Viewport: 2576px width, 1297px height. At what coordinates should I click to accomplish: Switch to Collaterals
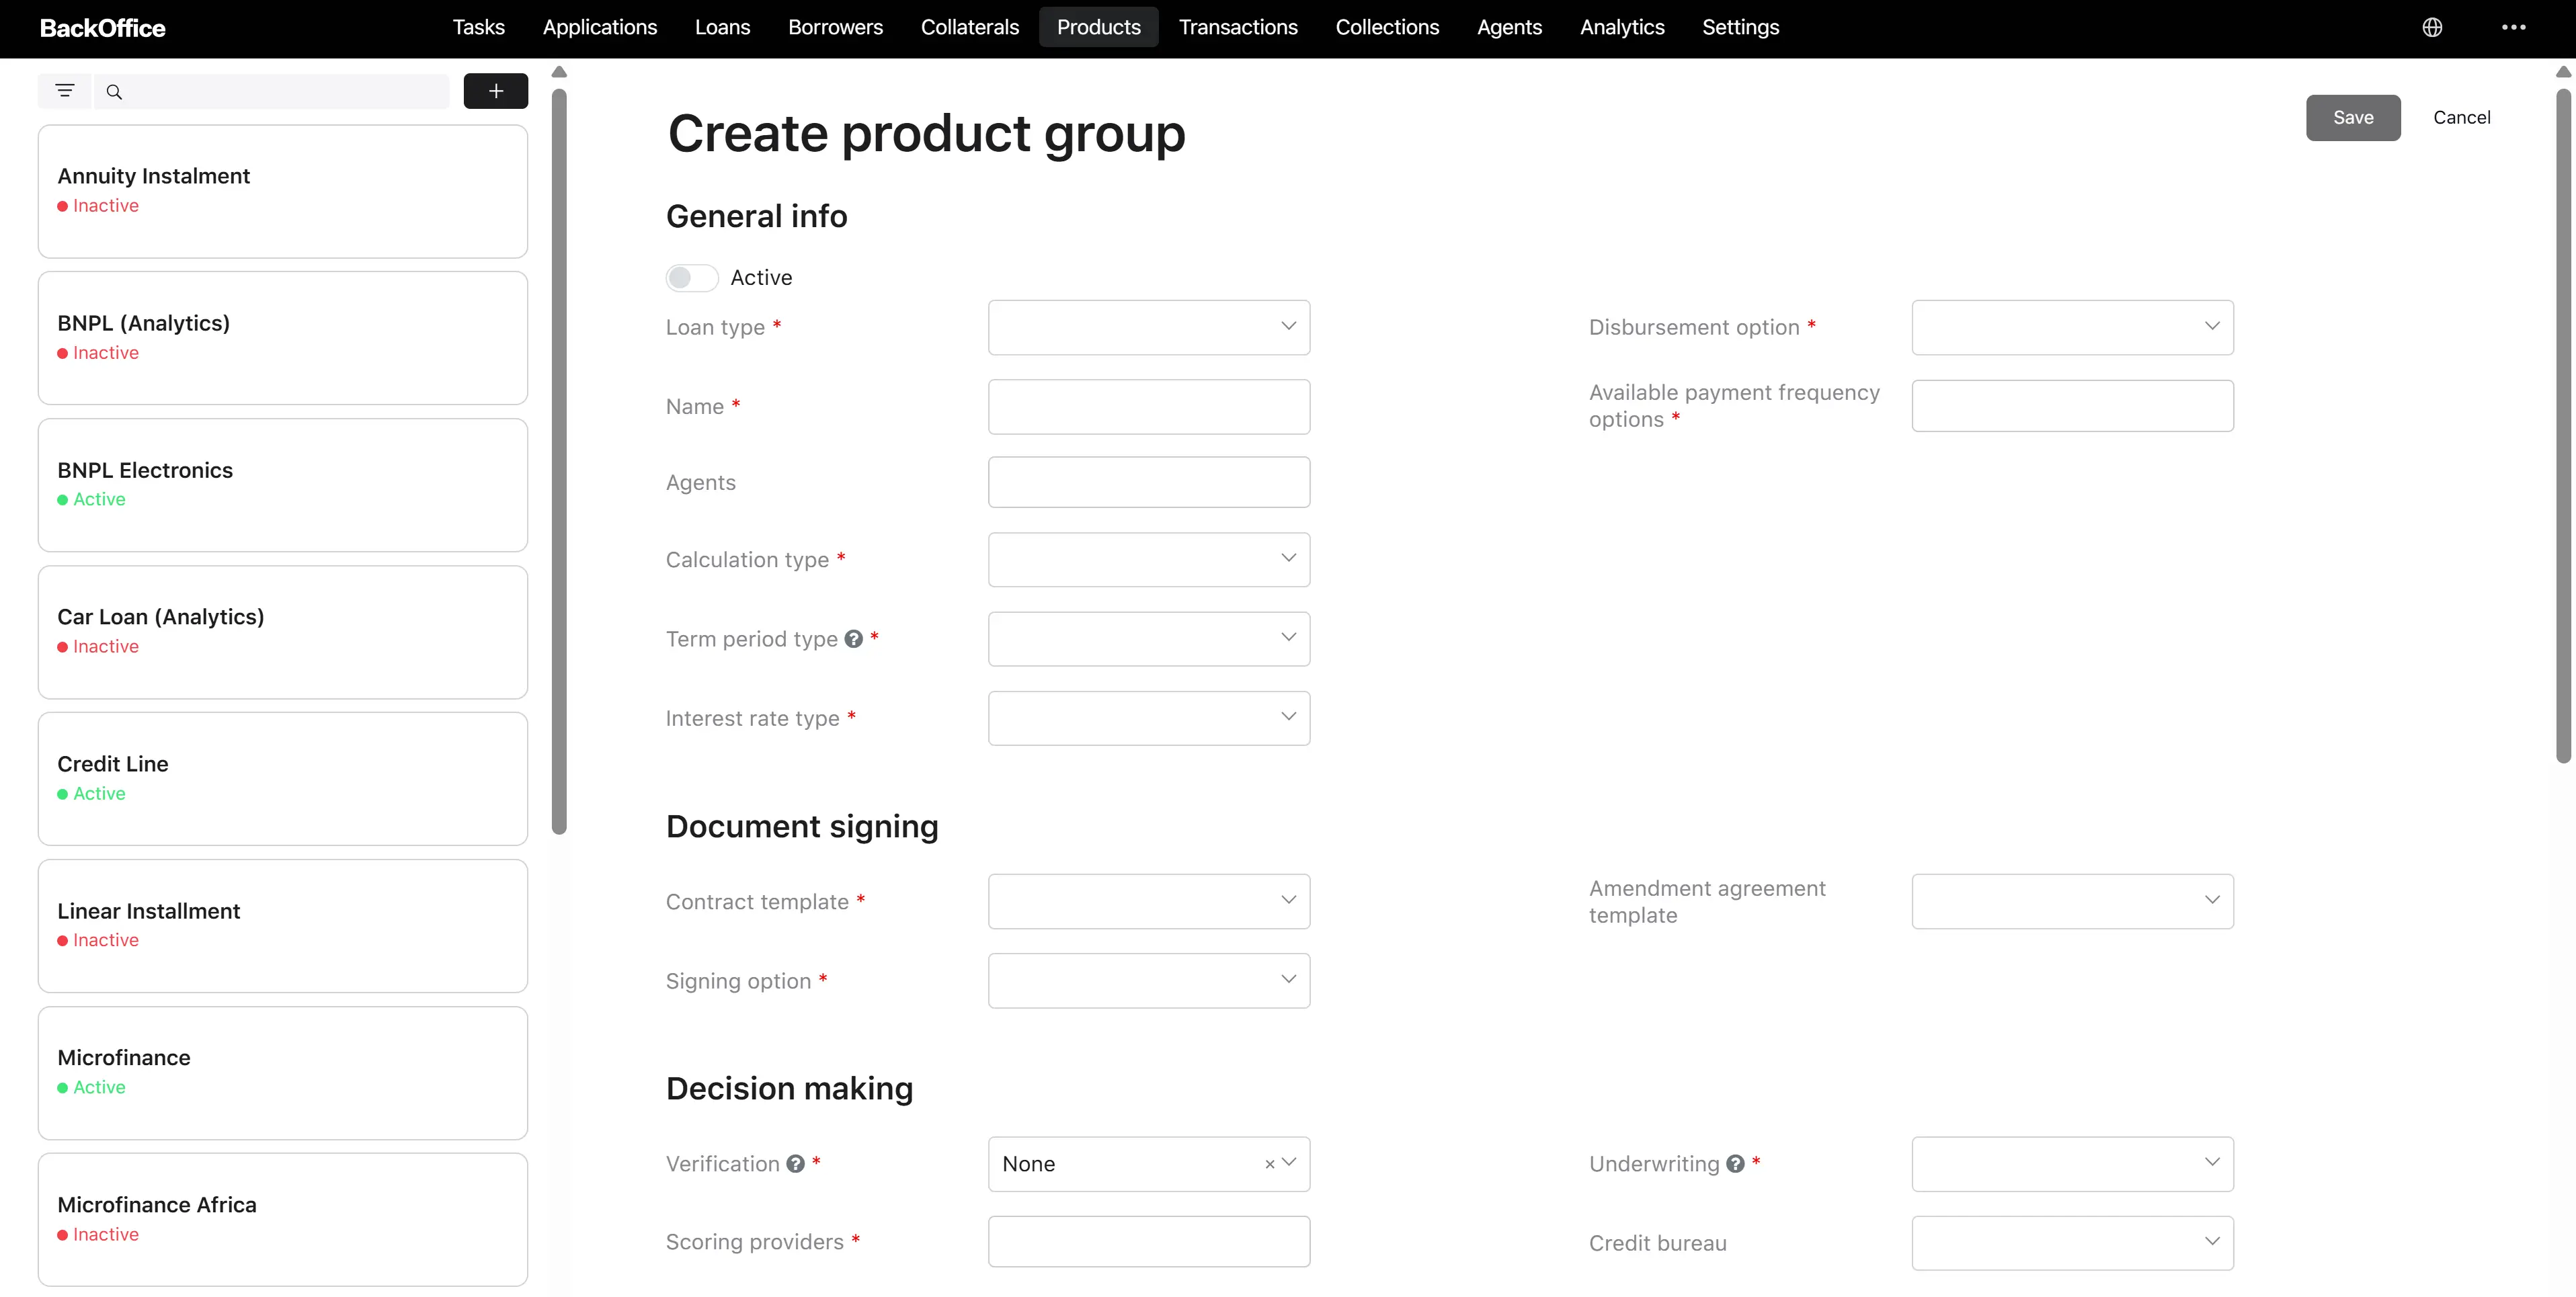969,27
